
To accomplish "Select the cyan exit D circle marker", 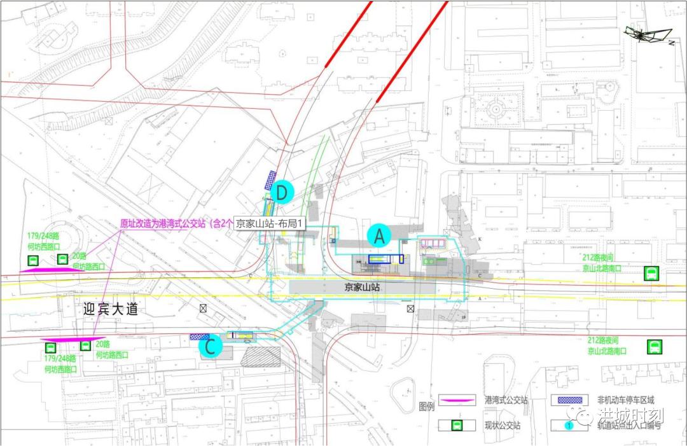I will tap(282, 192).
